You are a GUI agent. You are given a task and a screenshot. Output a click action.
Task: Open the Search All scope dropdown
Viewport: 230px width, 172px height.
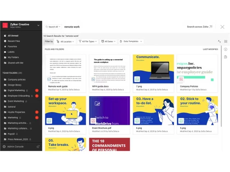pyautogui.click(x=53, y=27)
